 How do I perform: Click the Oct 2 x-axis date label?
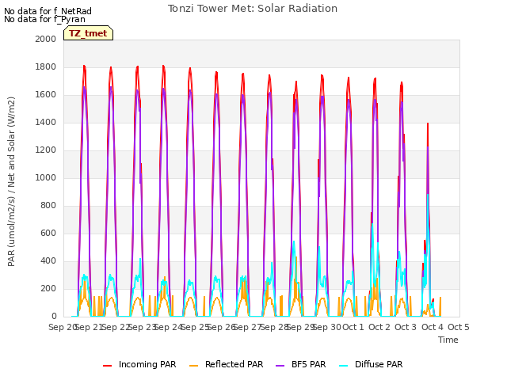click(379, 327)
